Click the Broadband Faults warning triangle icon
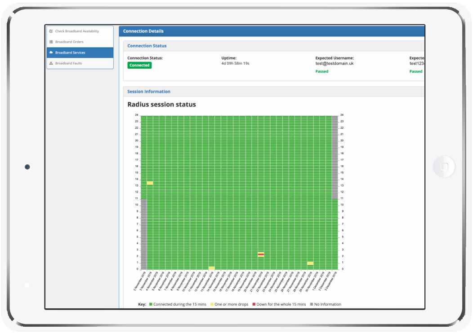The height and width of the screenshot is (333, 473). 51,63
